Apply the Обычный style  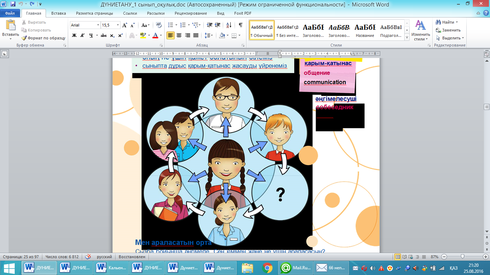coord(262,30)
